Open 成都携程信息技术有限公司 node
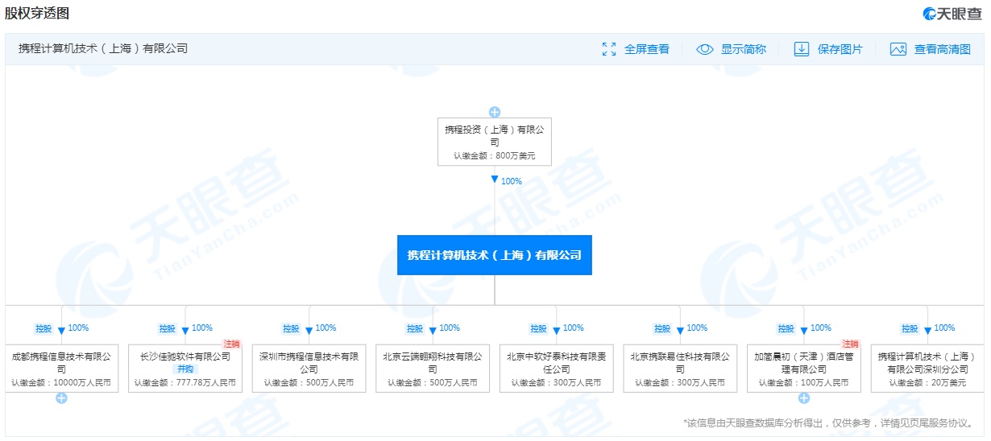Screen dimensions: 991x441 point(61,369)
